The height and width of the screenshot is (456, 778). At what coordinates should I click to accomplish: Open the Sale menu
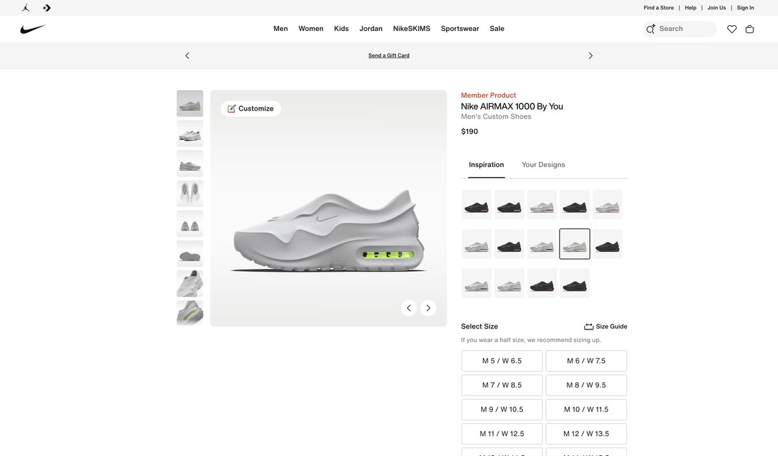pyautogui.click(x=497, y=28)
